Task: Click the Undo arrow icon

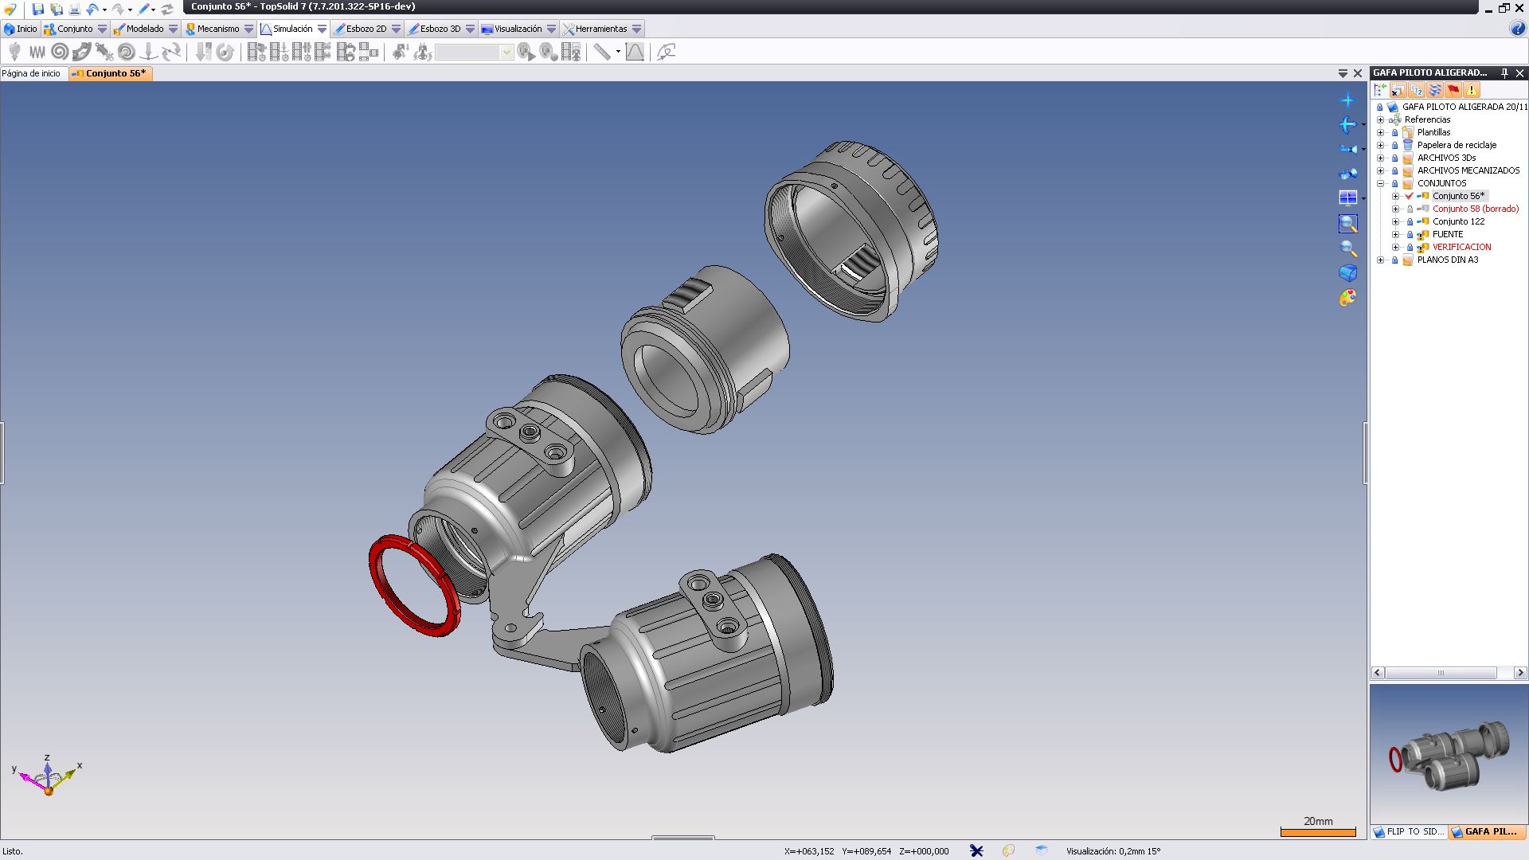Action: 92,9
